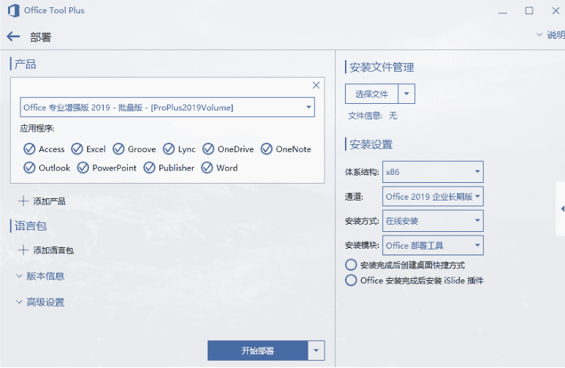Screen dimensions: 565x368
Task: Click the 添加产品 link
Action: pyautogui.click(x=50, y=201)
